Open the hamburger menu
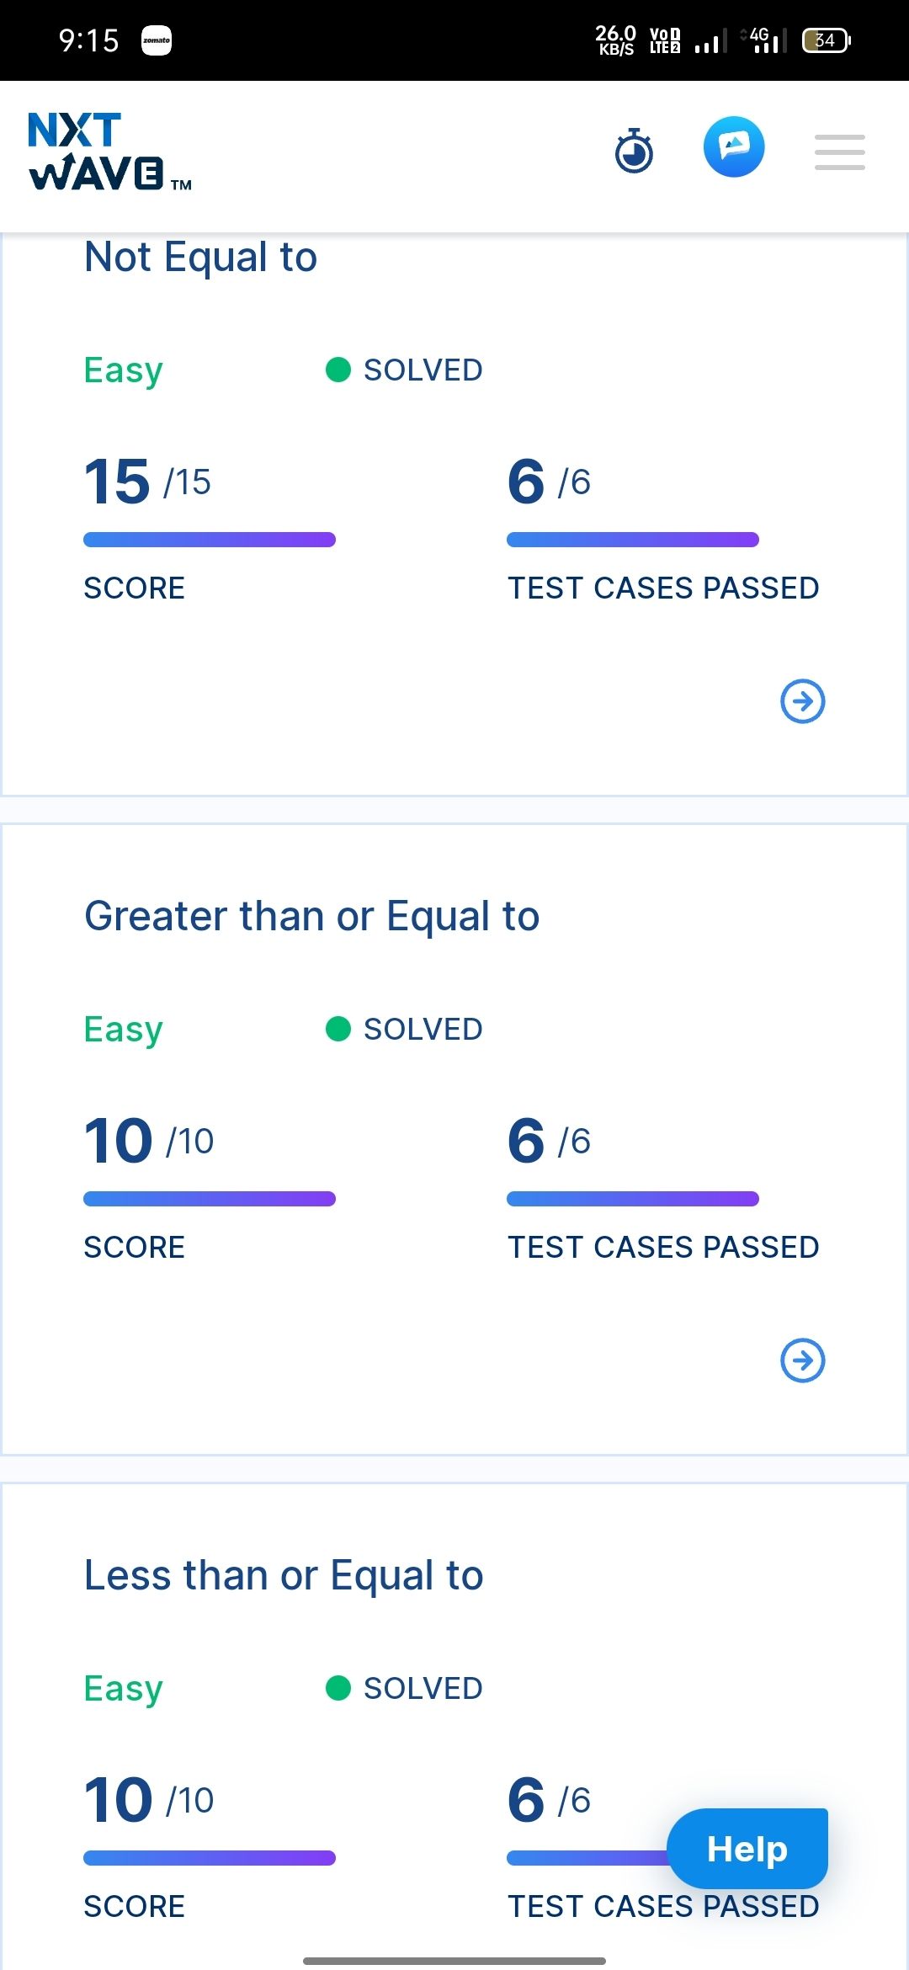Screen dimensions: 909x1970 tap(840, 152)
